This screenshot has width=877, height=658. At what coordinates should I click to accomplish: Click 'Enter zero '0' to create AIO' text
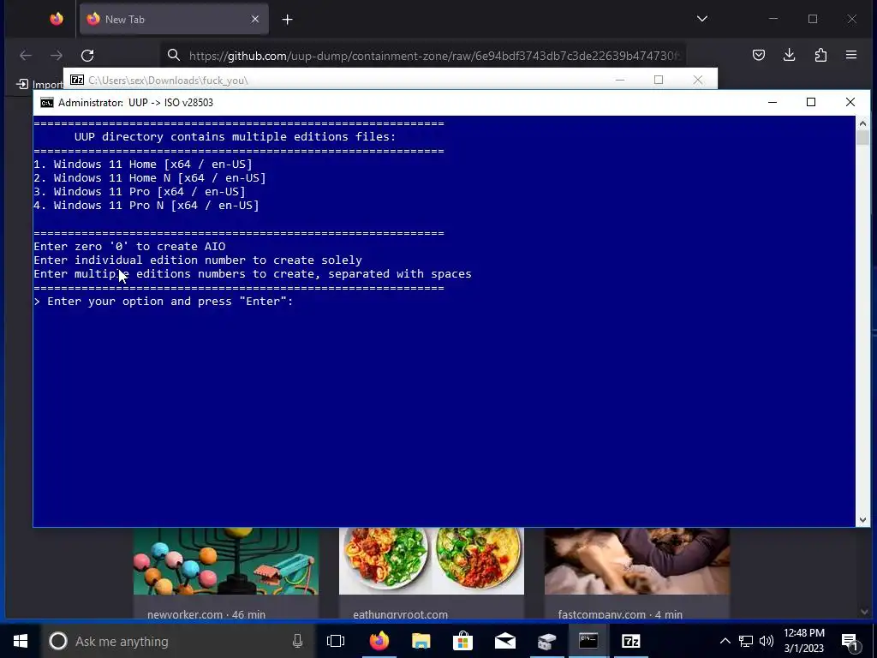point(130,246)
